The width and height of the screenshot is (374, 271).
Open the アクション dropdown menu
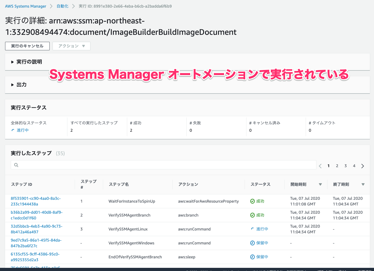71,46
